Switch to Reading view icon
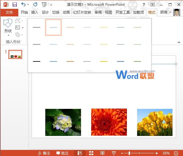Viewport: 183px width, 156px height. click(102, 153)
